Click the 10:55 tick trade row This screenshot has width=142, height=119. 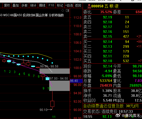pyautogui.click(x=112, y=116)
